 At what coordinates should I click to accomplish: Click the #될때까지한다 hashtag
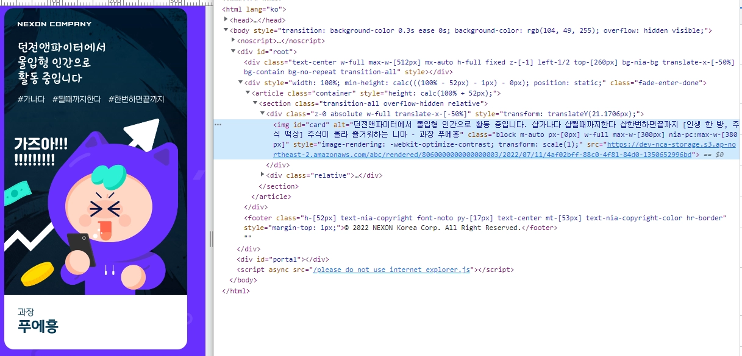coord(76,99)
